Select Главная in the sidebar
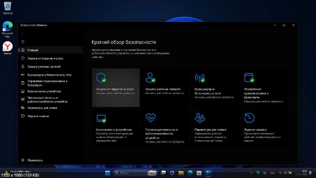The height and width of the screenshot is (178, 316). 32,50
